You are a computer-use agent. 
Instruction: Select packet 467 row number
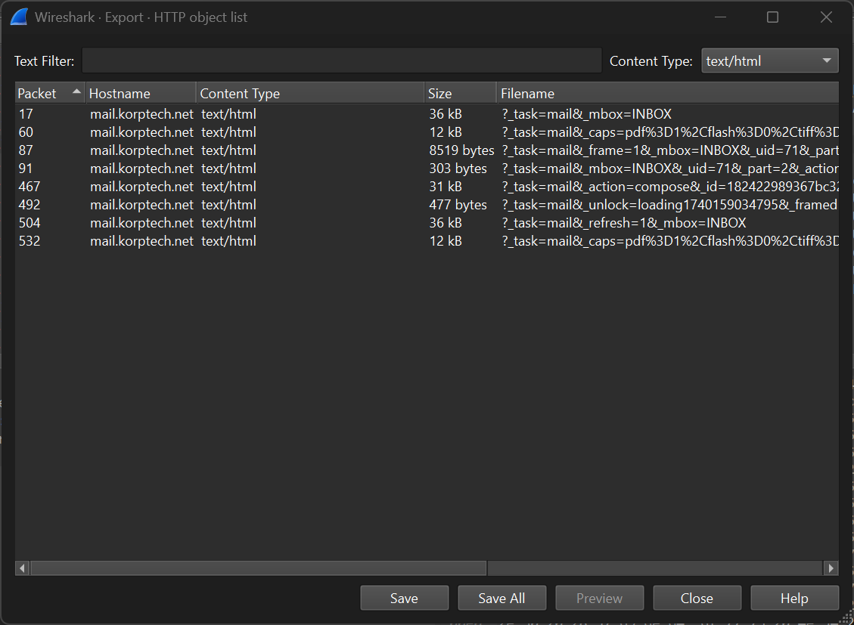tap(30, 187)
